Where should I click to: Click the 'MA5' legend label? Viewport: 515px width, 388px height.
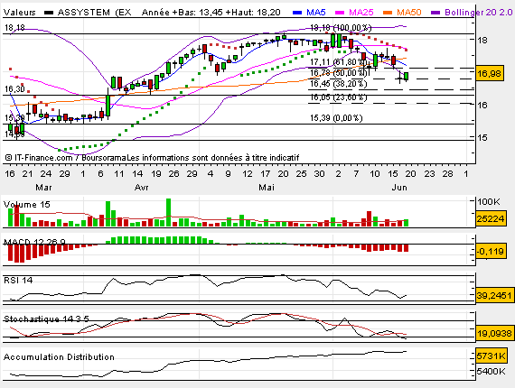point(316,13)
